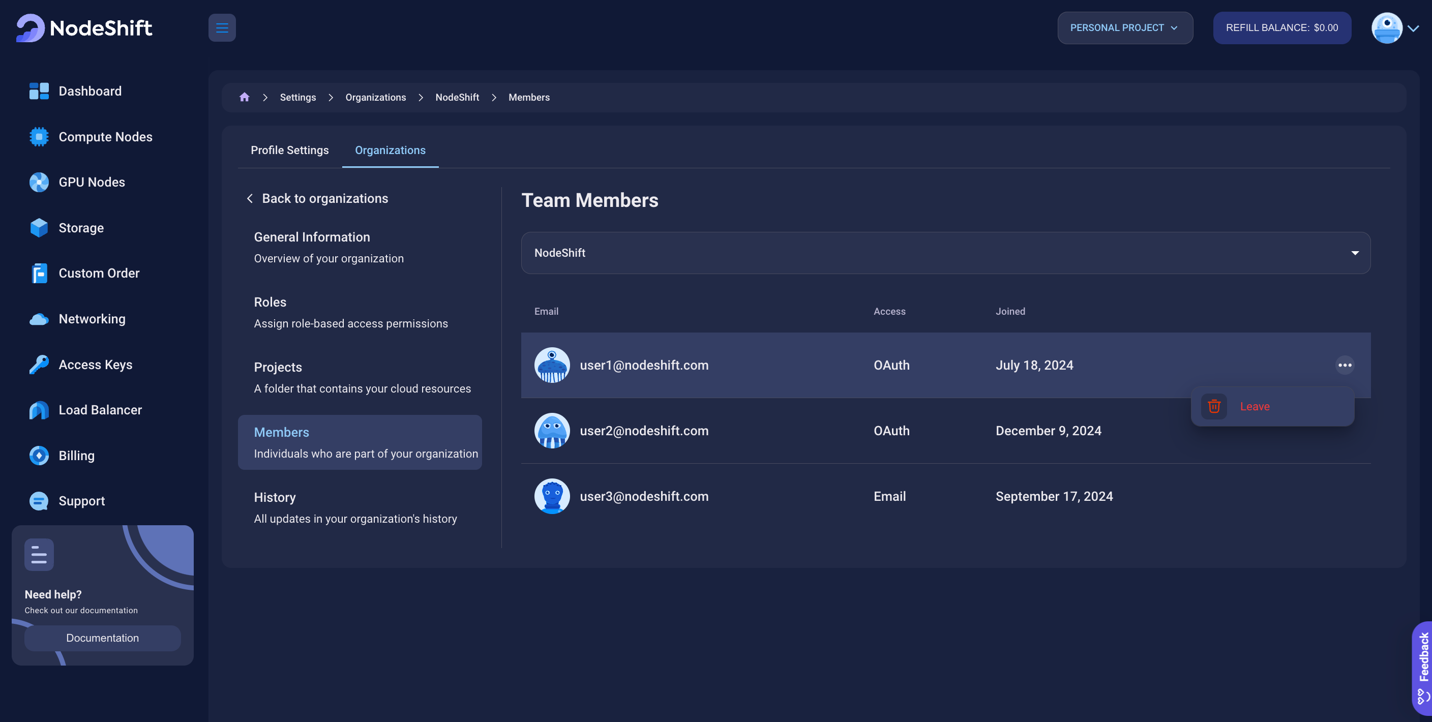Screen dimensions: 1432x722
Task: Click user1@nodeshift.com email text
Action: click(x=644, y=365)
